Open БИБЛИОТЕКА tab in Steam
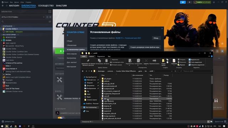 click(28, 6)
